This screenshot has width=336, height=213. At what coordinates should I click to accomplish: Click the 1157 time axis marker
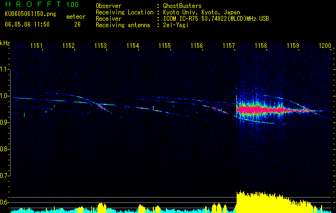(229, 45)
